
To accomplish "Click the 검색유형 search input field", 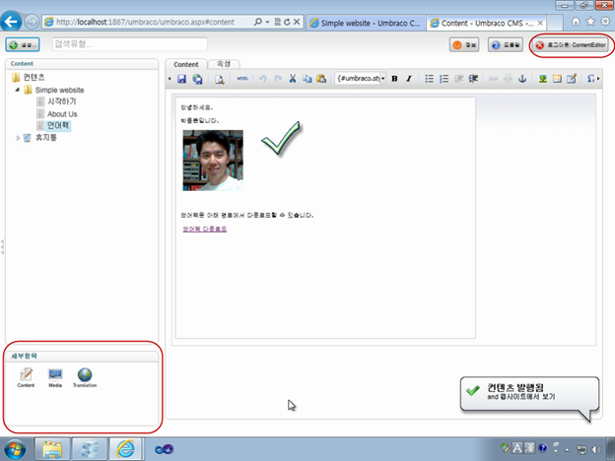I will coord(129,44).
